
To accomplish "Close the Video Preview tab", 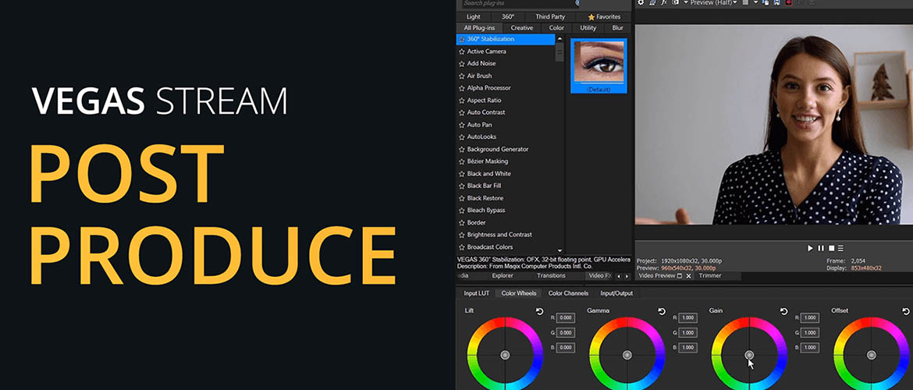I will tap(688, 276).
